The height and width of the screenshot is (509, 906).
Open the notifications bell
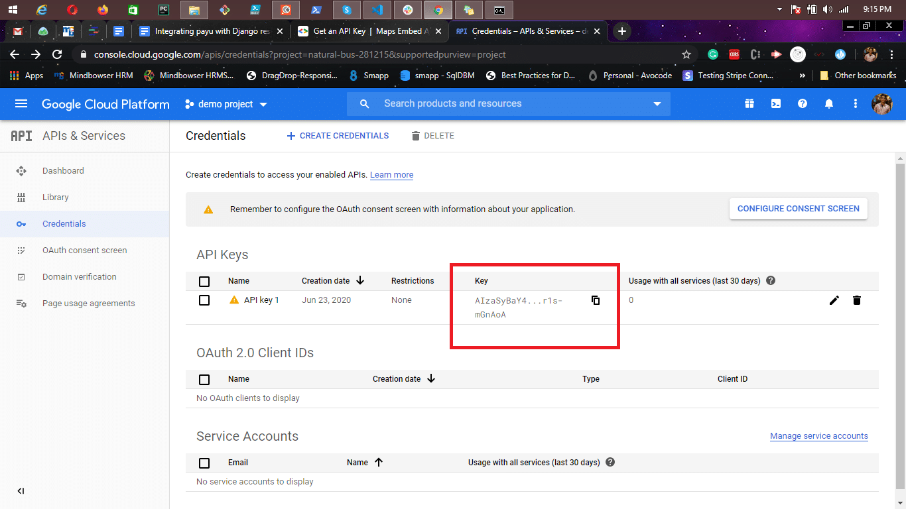click(x=829, y=104)
